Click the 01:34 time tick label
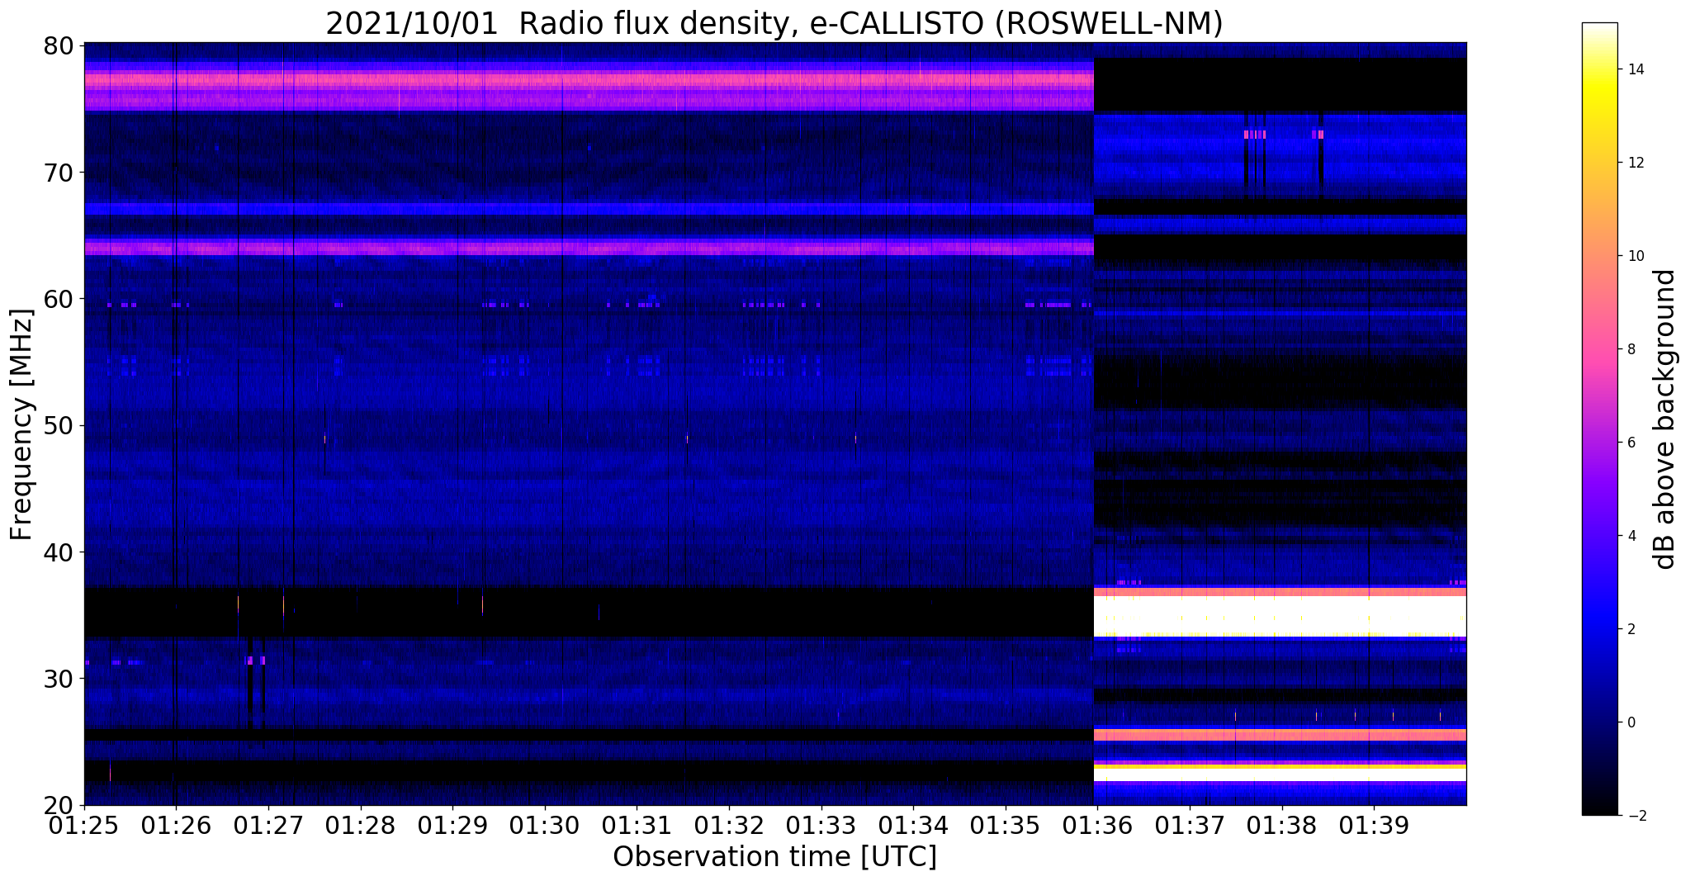The image size is (1690, 881). point(913,824)
